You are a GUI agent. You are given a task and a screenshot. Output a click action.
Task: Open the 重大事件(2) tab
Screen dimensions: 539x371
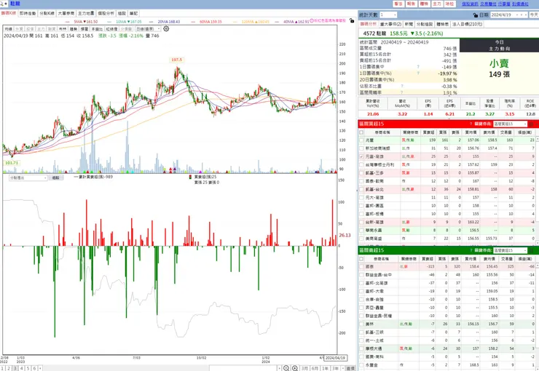pyautogui.click(x=390, y=24)
